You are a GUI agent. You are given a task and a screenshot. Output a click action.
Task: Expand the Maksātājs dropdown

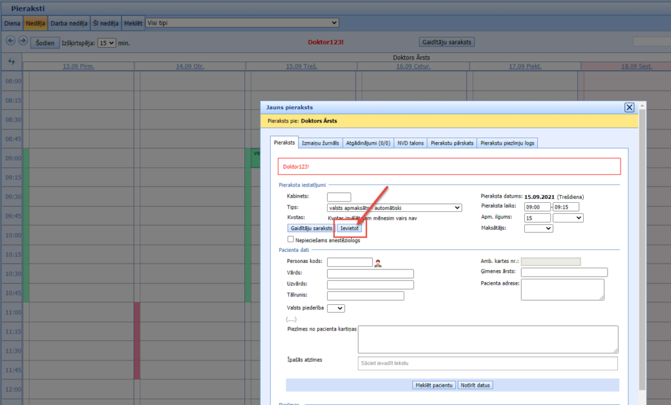coord(539,228)
